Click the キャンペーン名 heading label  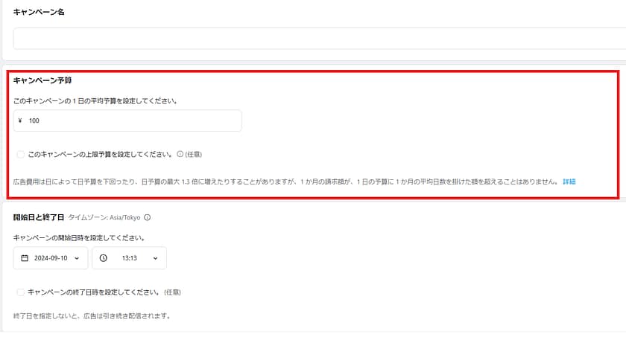point(39,12)
